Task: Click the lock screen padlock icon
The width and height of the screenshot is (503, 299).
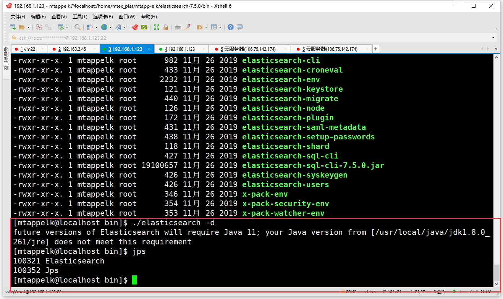Action: pos(166,27)
